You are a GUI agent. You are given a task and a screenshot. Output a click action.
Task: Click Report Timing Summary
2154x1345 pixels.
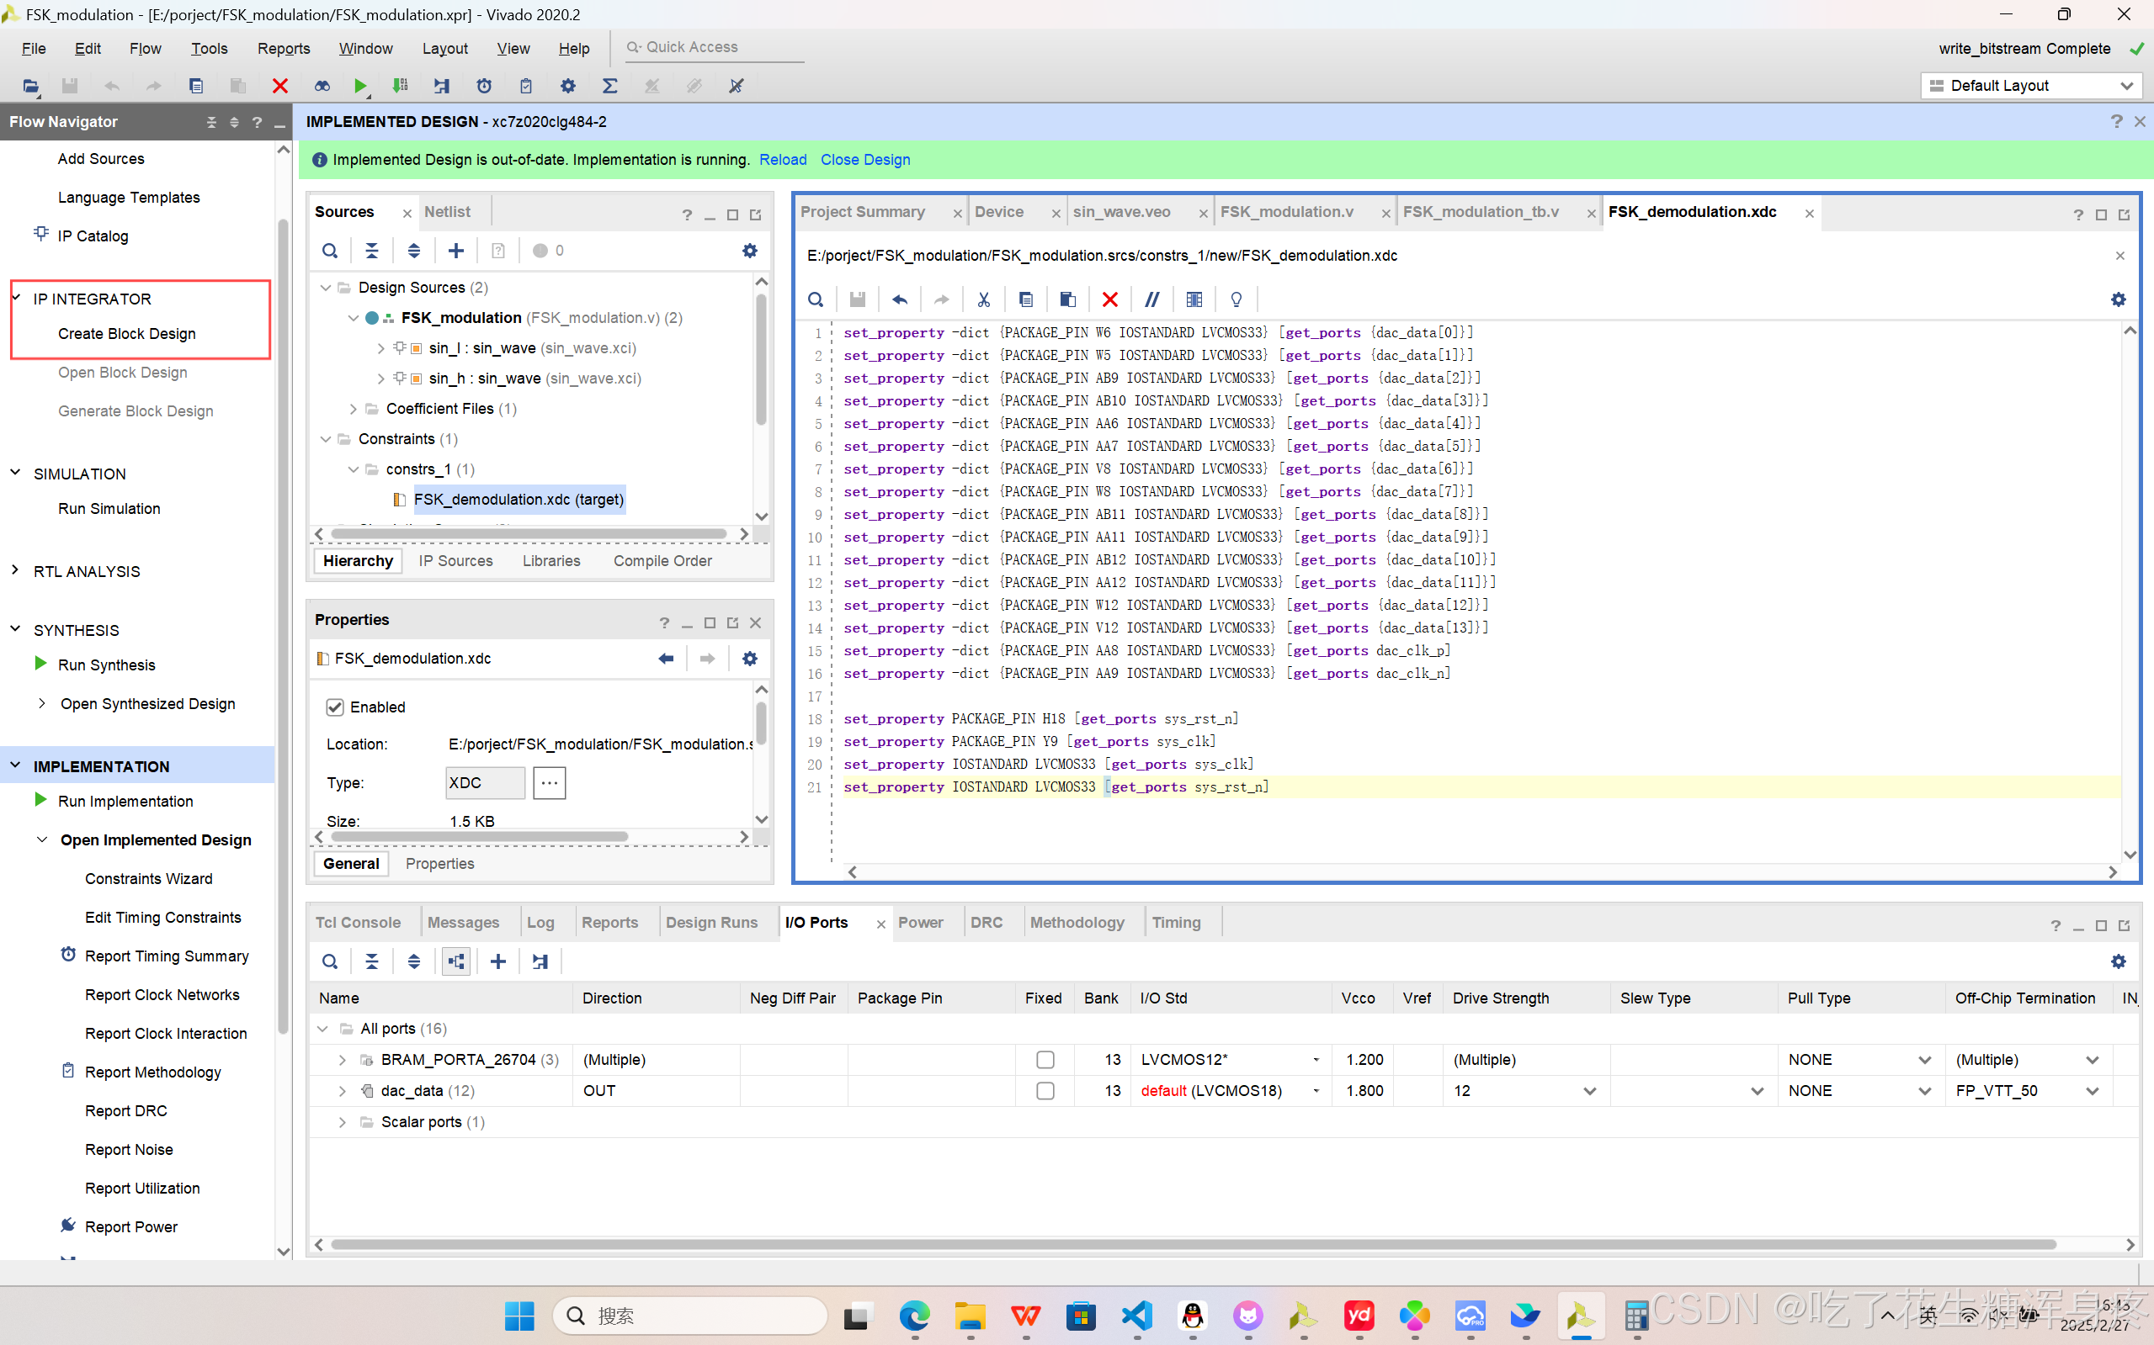(167, 956)
